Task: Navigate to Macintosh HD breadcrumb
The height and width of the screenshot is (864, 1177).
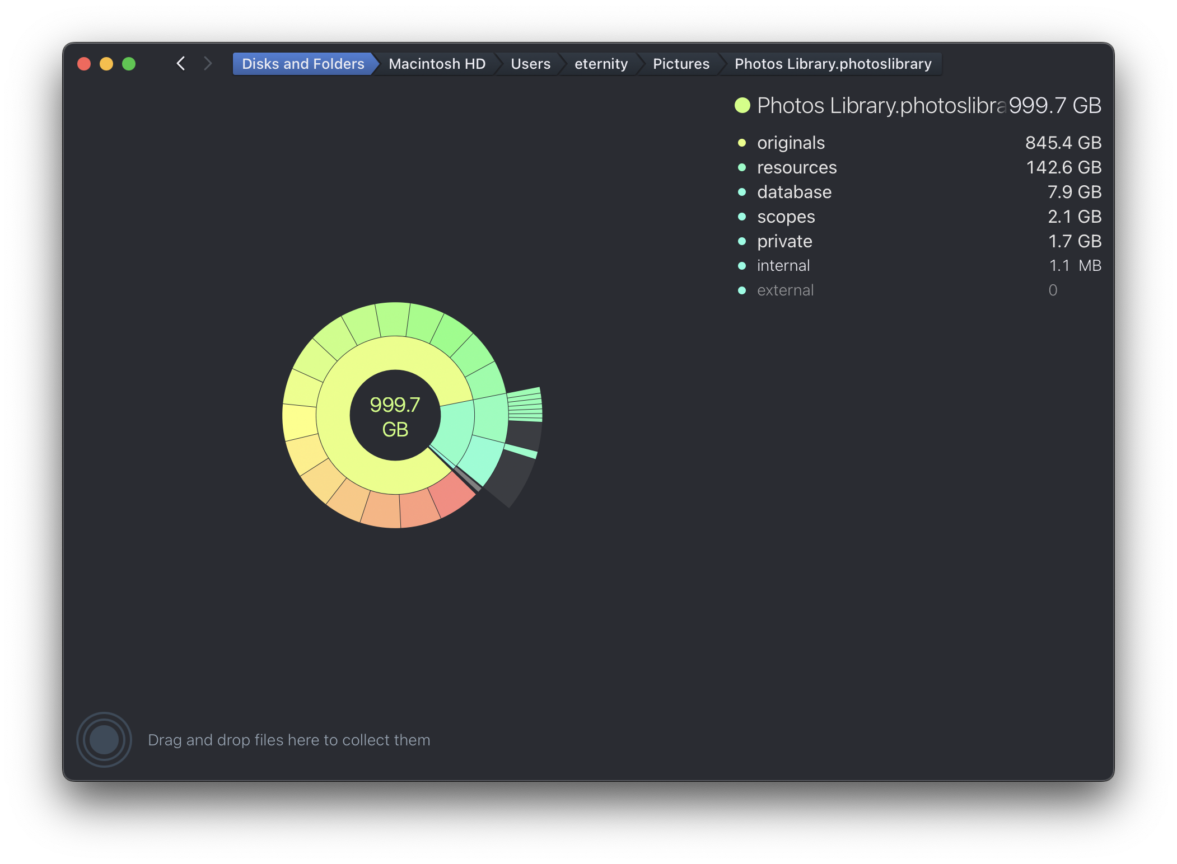Action: tap(437, 64)
